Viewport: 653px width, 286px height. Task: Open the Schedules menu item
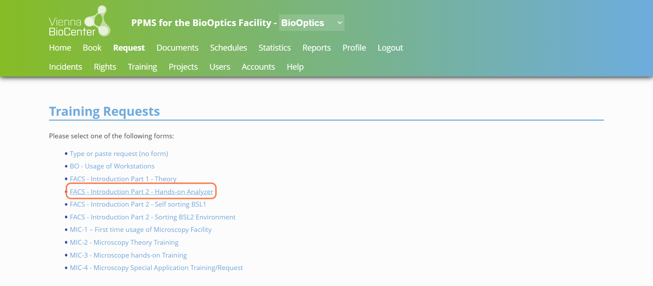click(x=228, y=48)
